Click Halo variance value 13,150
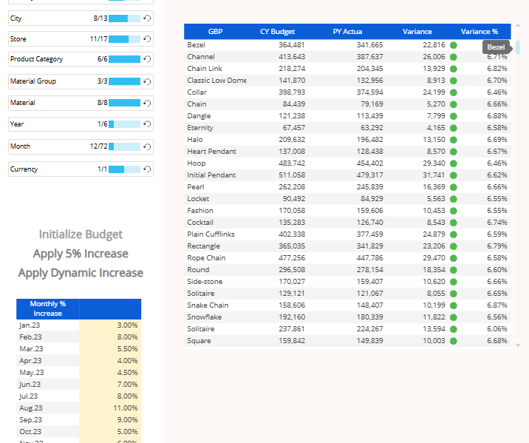The height and width of the screenshot is (443, 529). [x=434, y=140]
